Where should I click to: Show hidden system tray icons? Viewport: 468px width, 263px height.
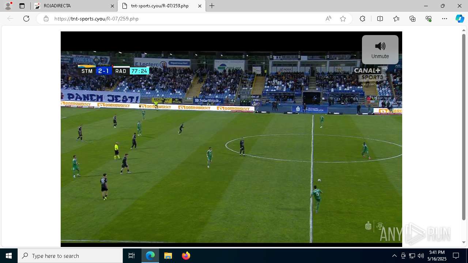click(x=394, y=256)
